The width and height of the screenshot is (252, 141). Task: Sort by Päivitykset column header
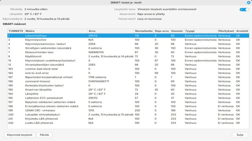click(x=226, y=31)
